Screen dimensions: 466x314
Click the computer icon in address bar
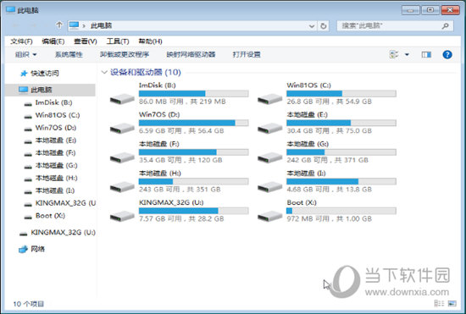[74, 25]
